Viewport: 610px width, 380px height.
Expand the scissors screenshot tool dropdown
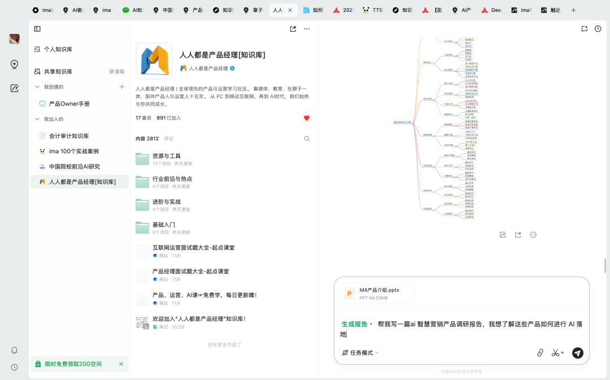563,353
